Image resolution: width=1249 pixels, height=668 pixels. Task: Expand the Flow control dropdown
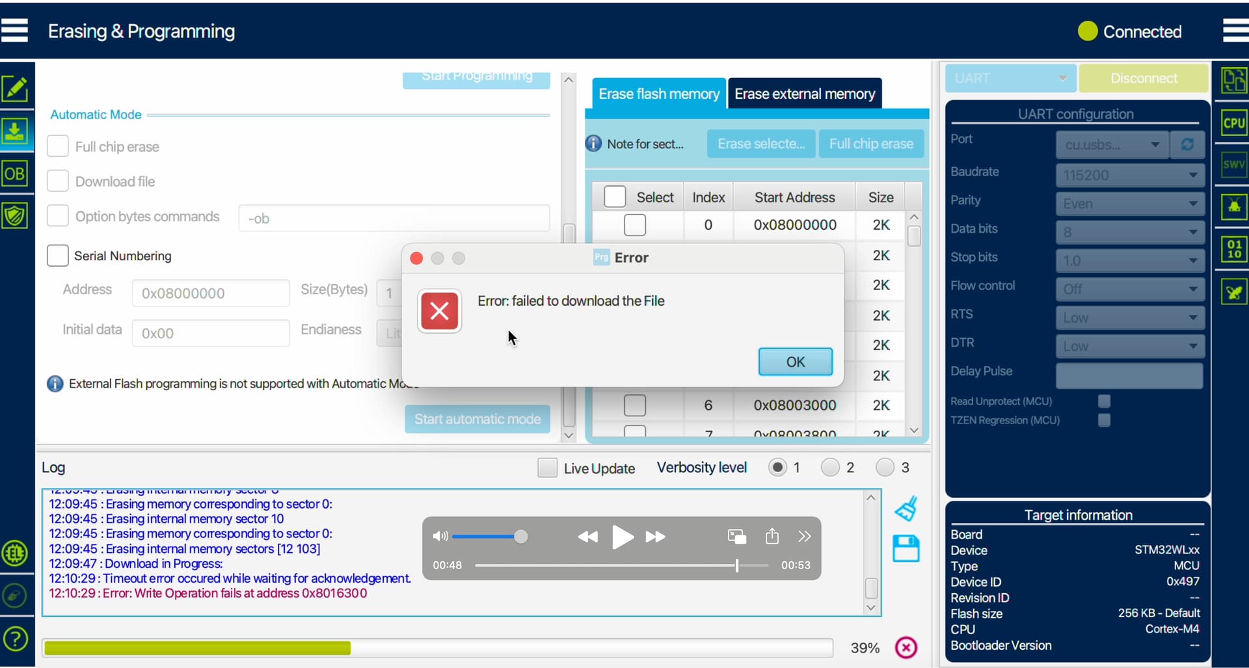[x=1130, y=289]
